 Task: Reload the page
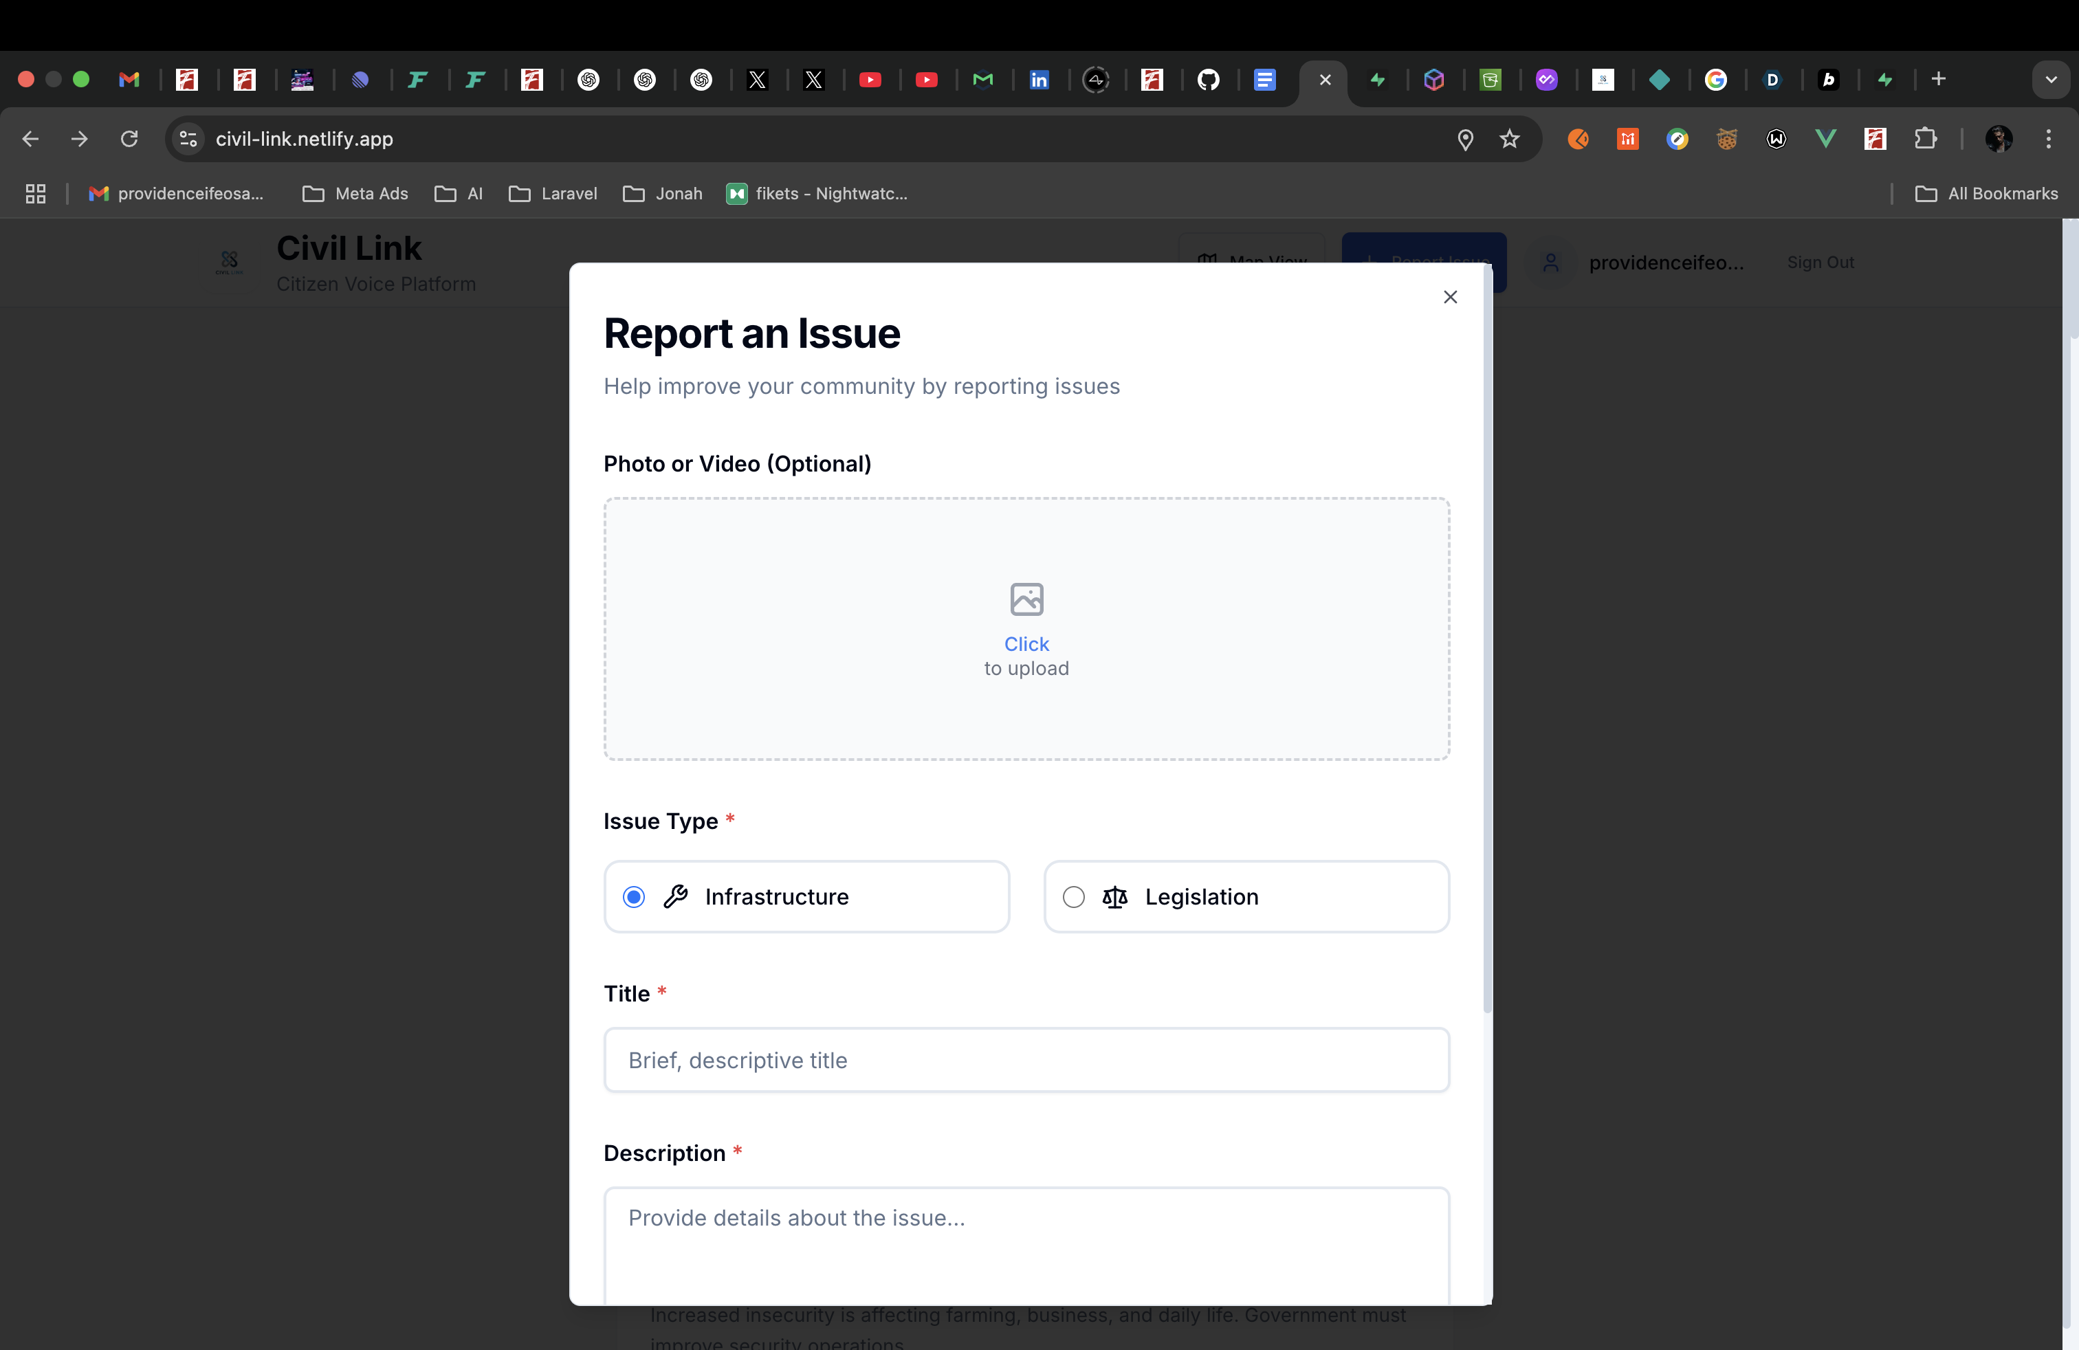point(129,139)
